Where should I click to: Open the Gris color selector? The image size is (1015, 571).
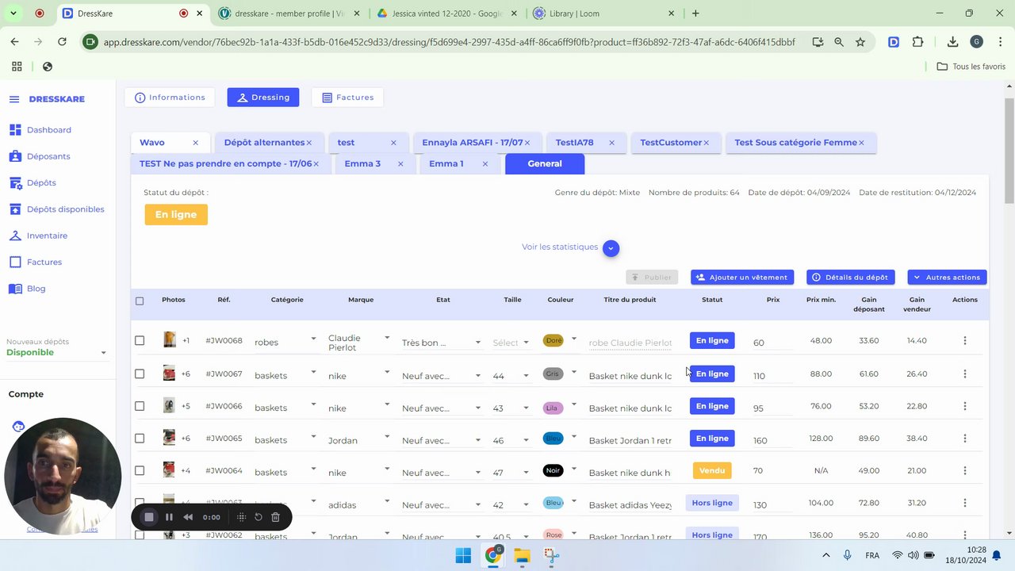(x=559, y=374)
